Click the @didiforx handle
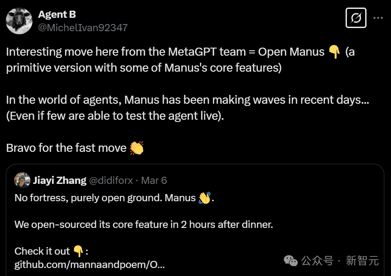 coord(111,180)
